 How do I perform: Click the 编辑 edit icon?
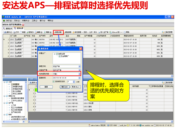point(36,32)
